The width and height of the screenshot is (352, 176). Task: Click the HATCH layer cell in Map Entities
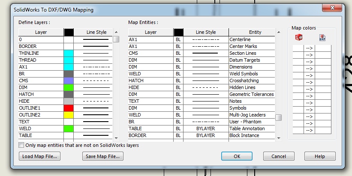[151, 81]
